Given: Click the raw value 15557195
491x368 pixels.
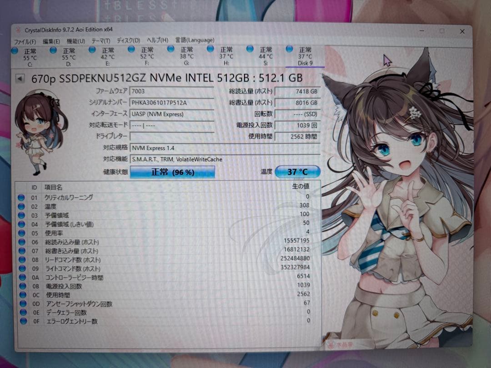Looking at the screenshot, I should click(x=296, y=241).
